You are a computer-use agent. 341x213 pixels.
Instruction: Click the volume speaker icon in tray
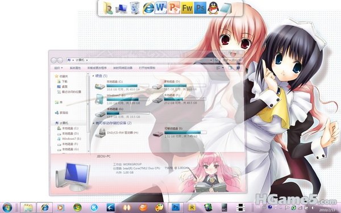(313, 207)
